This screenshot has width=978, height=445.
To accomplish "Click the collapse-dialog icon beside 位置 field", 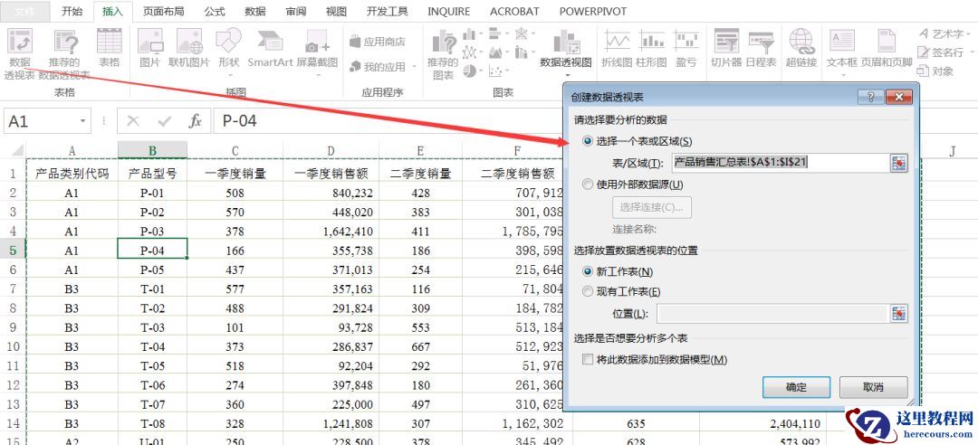I will point(898,314).
